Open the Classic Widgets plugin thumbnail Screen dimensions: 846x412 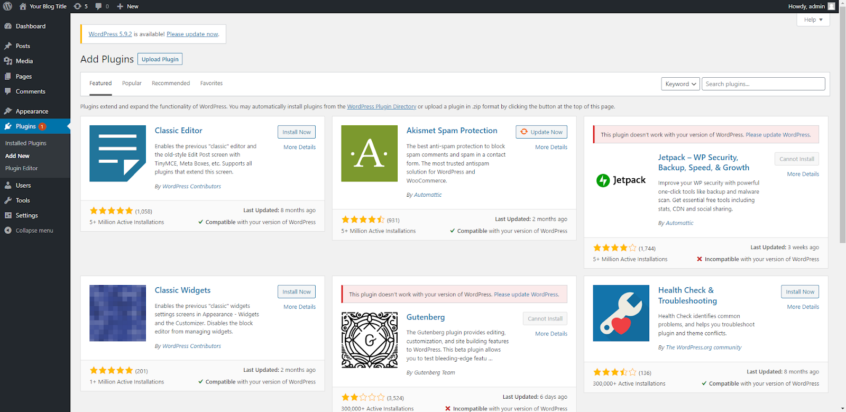[x=117, y=313]
